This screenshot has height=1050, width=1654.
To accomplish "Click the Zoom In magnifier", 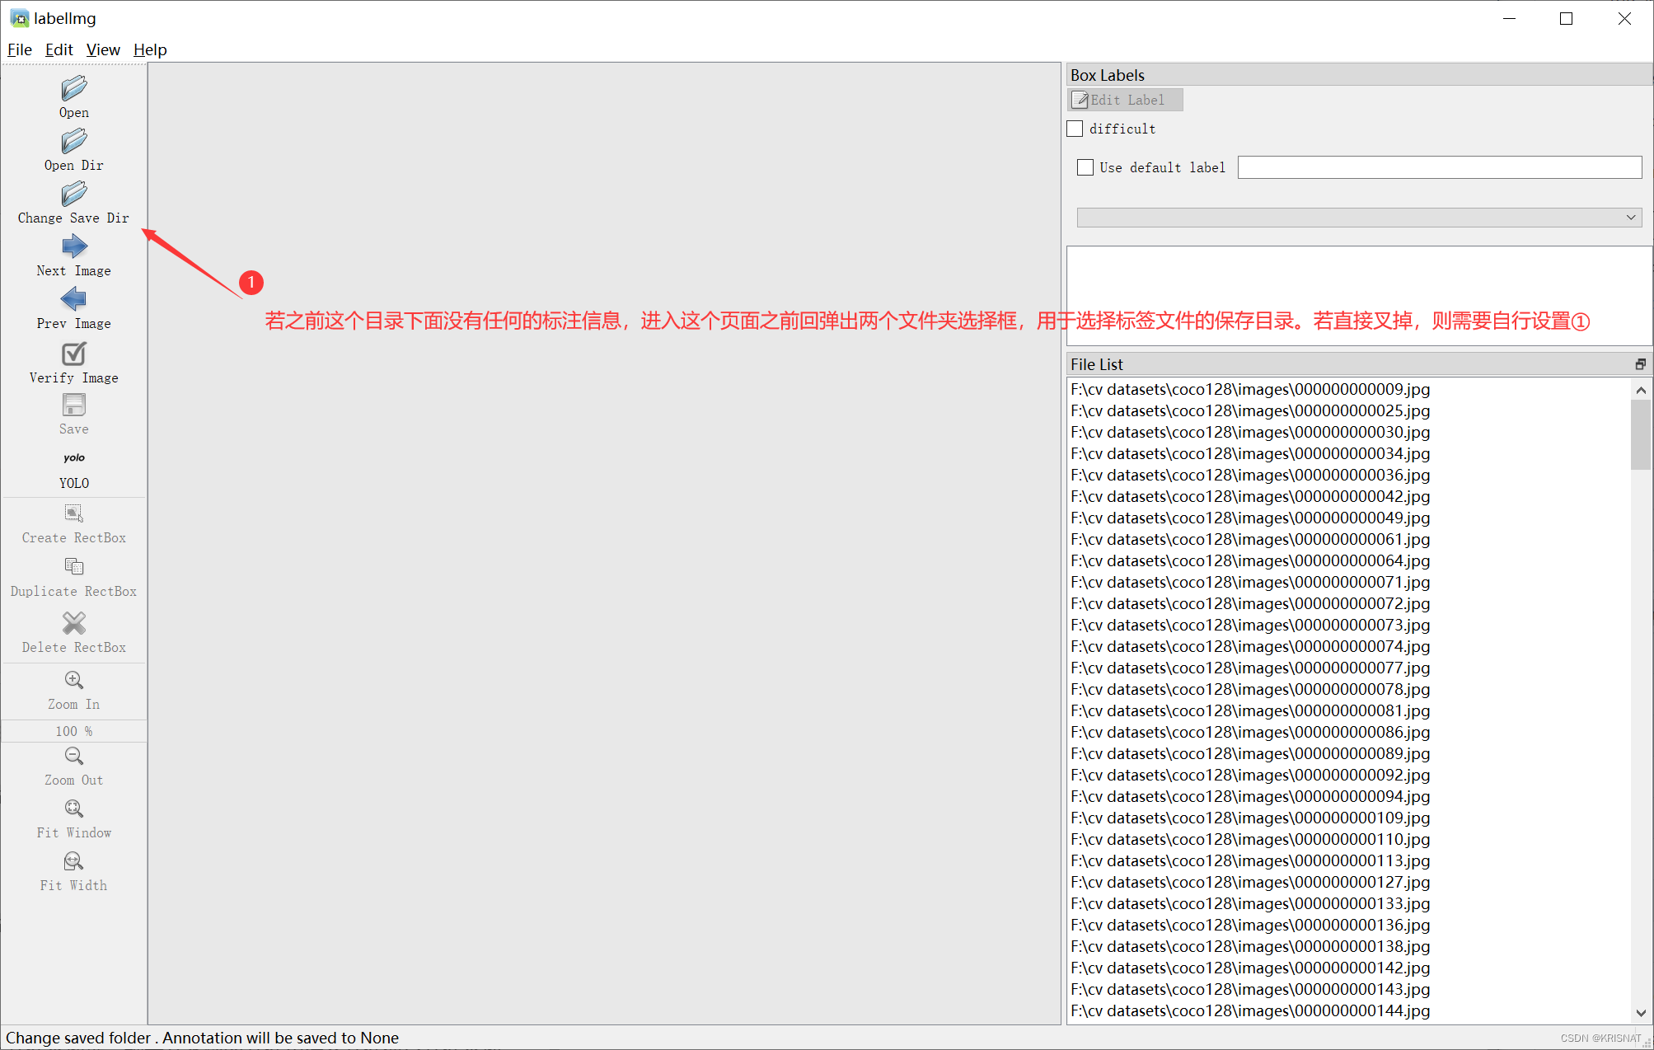I will tap(73, 680).
